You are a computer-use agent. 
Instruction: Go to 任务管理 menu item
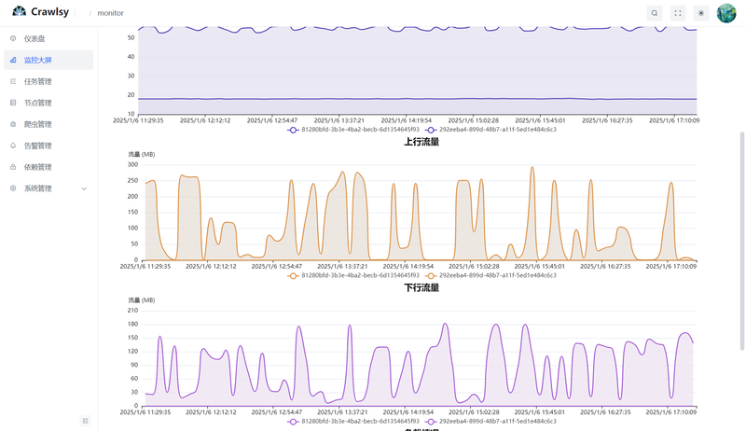48,81
